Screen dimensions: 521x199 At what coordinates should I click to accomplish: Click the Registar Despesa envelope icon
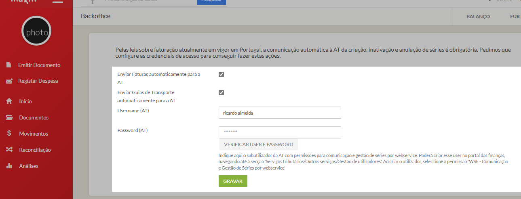(x=9, y=81)
